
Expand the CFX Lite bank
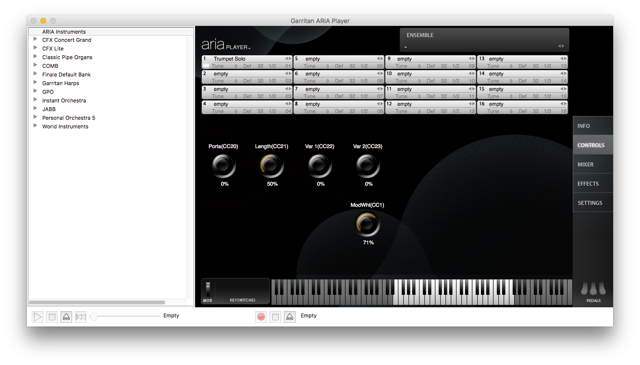(36, 48)
